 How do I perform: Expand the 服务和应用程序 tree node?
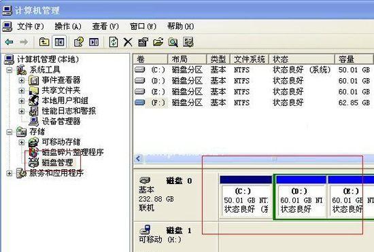tap(9, 173)
